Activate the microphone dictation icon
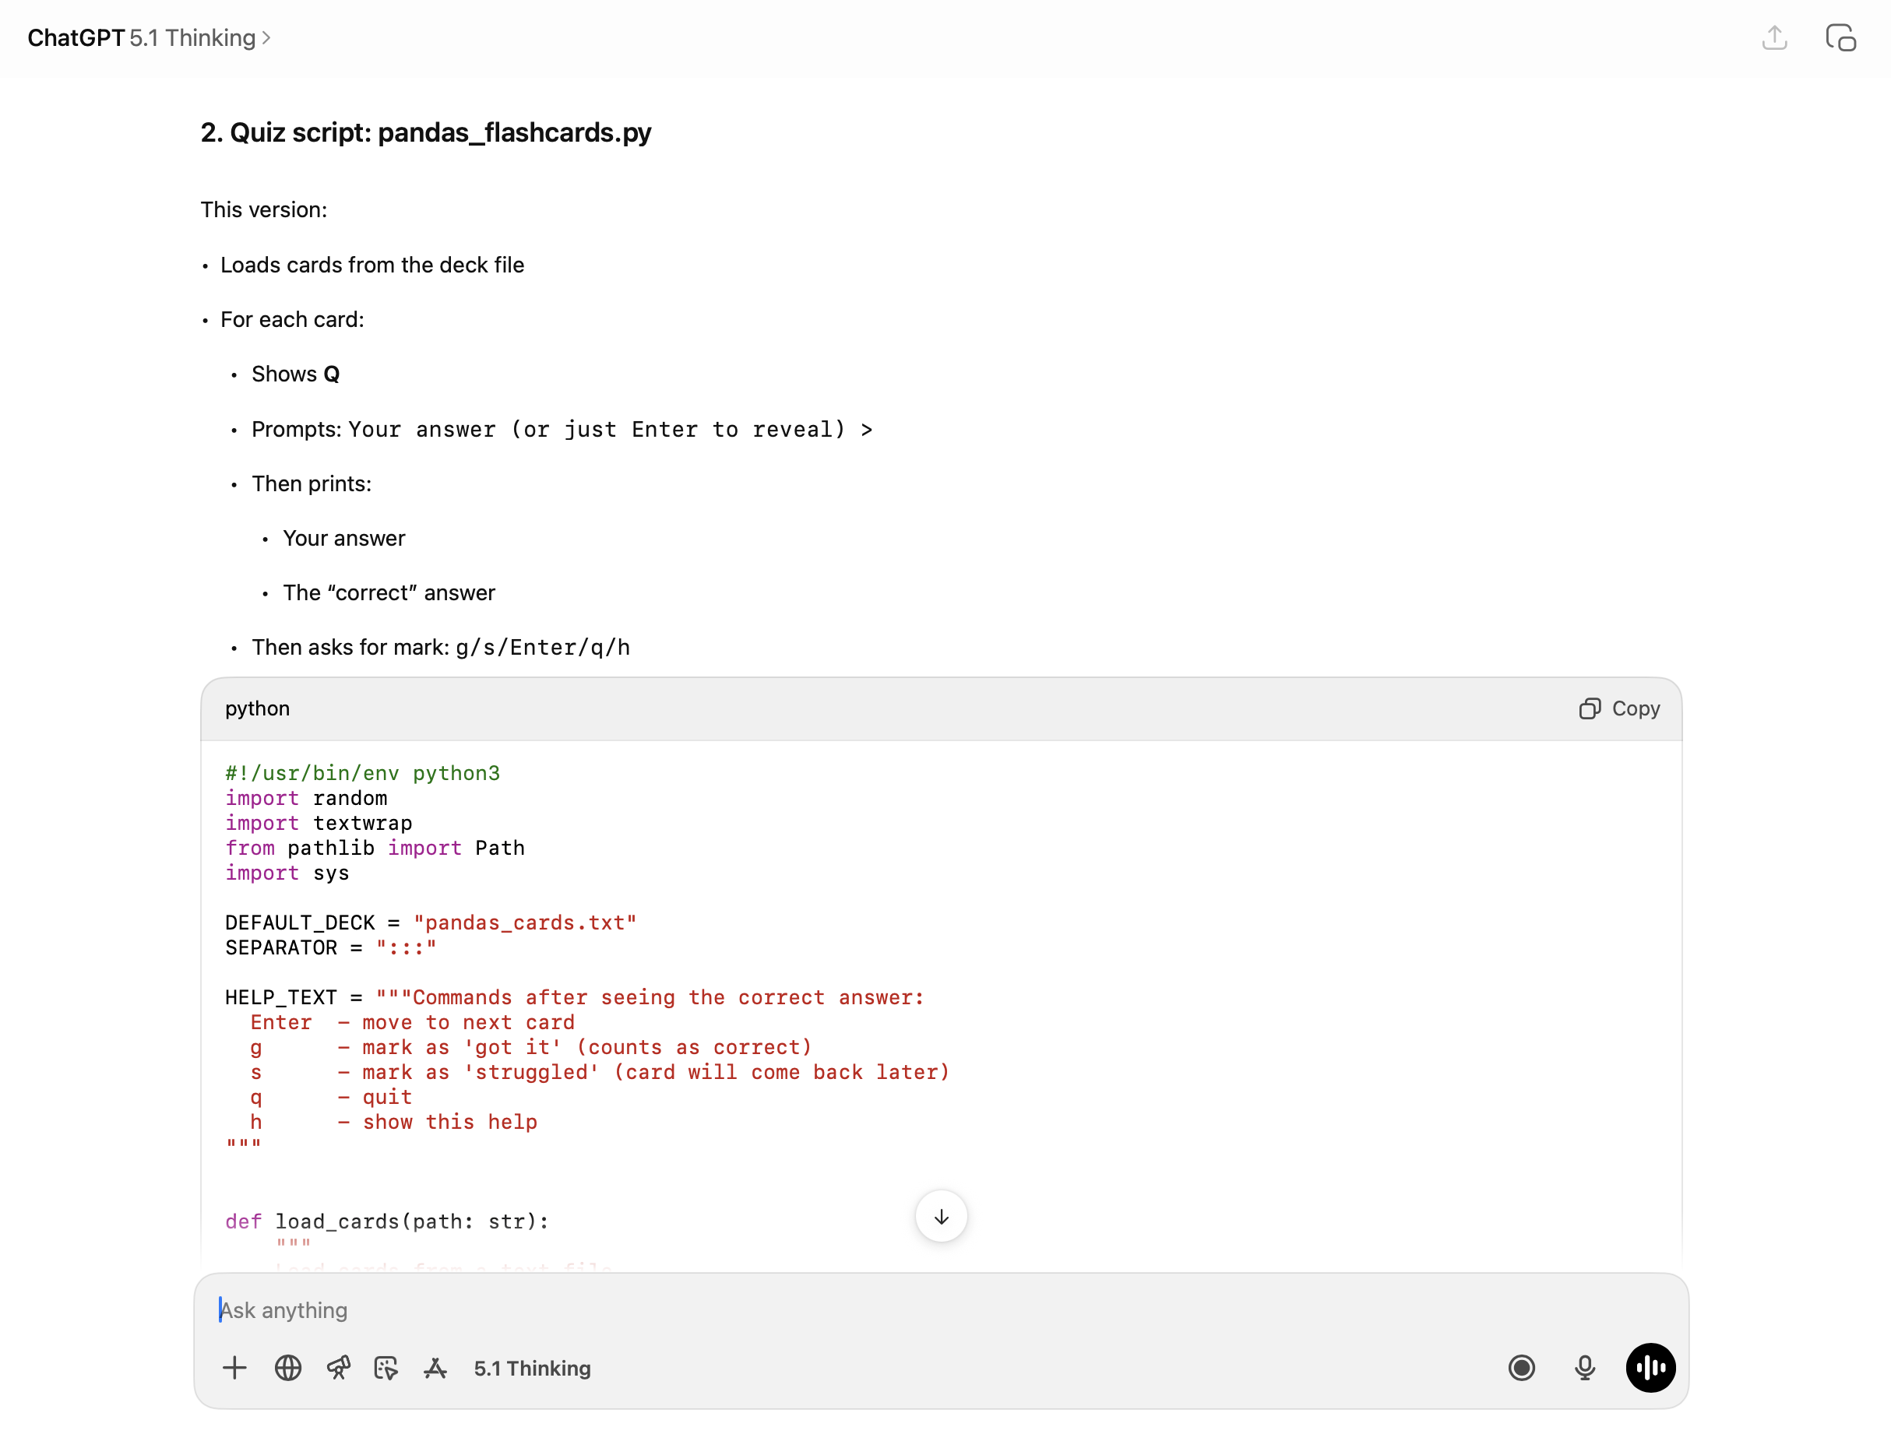This screenshot has width=1891, height=1434. [1586, 1368]
